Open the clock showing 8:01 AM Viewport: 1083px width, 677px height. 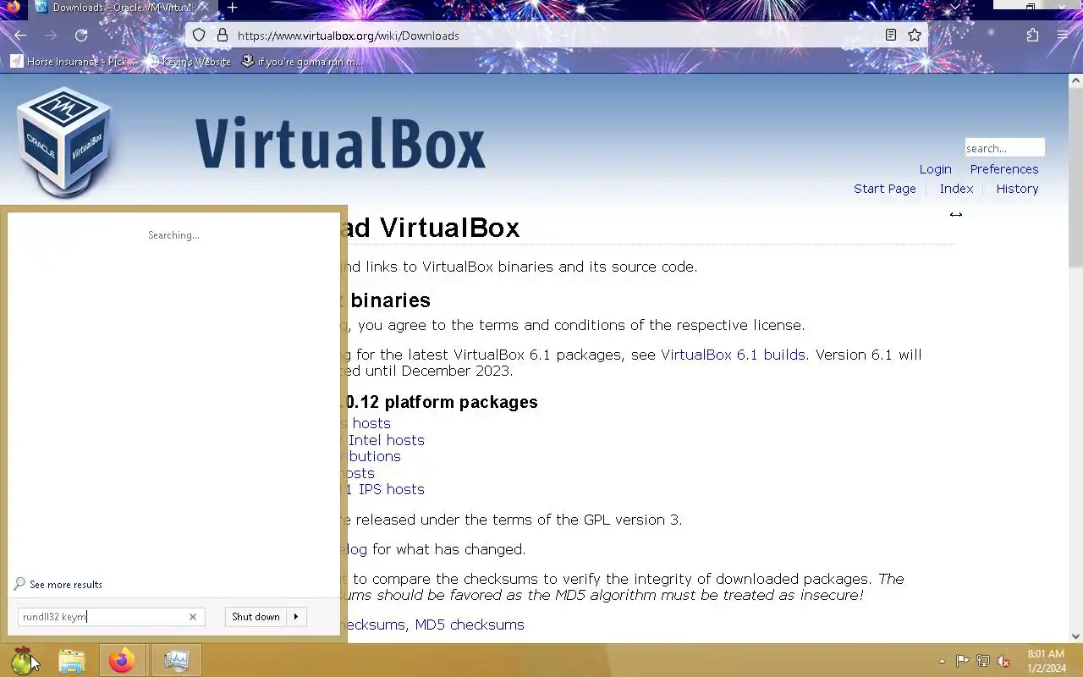click(x=1047, y=661)
